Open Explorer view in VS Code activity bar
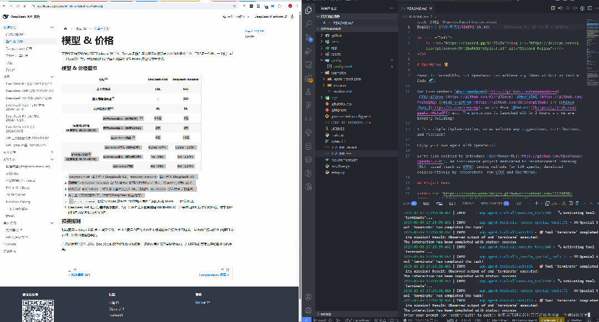 [x=309, y=11]
